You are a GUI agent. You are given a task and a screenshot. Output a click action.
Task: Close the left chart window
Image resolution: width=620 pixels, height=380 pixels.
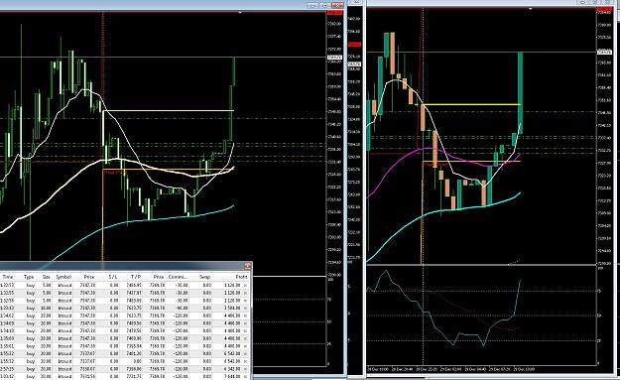(x=337, y=5)
